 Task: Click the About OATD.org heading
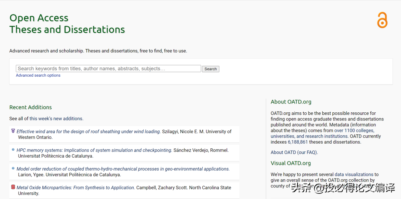pyautogui.click(x=291, y=102)
